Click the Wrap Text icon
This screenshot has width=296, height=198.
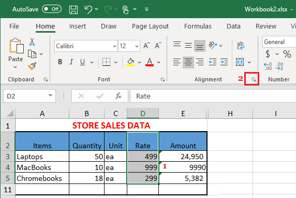click(241, 46)
